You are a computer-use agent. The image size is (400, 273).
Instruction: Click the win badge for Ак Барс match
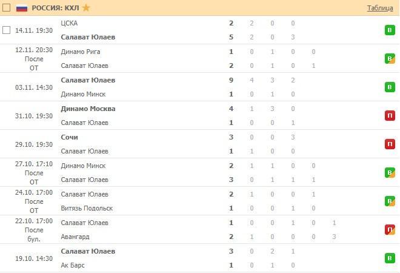point(390,258)
